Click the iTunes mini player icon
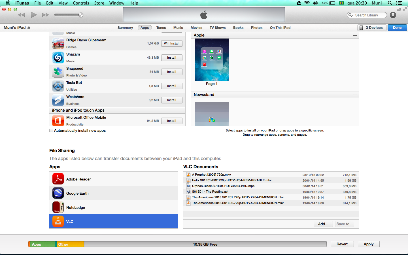The image size is (408, 255). (399, 9)
